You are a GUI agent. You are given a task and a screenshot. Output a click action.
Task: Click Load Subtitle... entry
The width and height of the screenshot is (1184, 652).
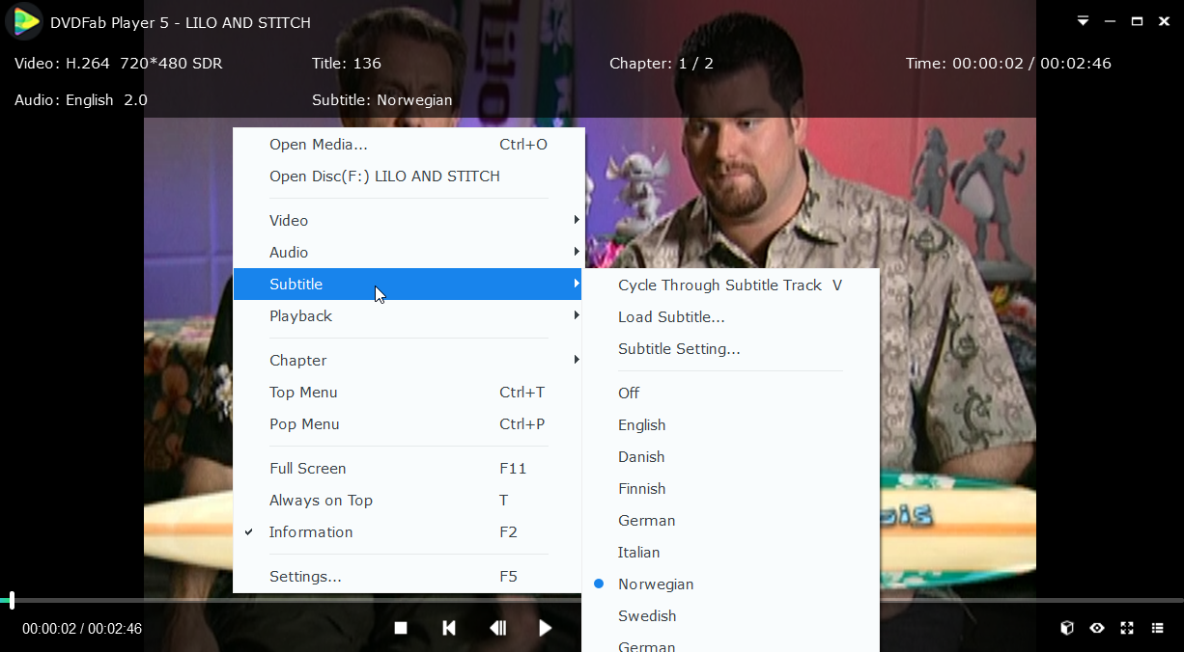(731, 316)
